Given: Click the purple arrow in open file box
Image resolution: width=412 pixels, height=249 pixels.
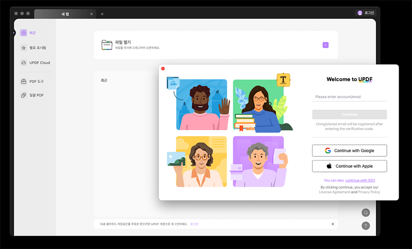Looking at the screenshot, I should 325,45.
